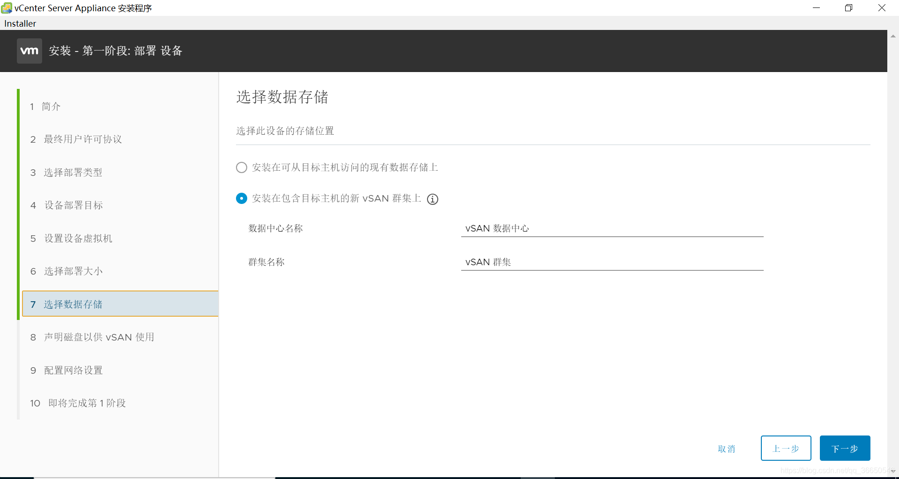Click the 选择数据存储 page heading
Image resolution: width=899 pixels, height=479 pixels.
(x=282, y=97)
